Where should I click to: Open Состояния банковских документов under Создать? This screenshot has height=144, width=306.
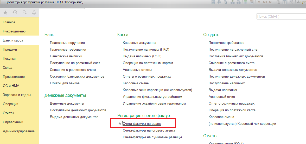point(236,56)
